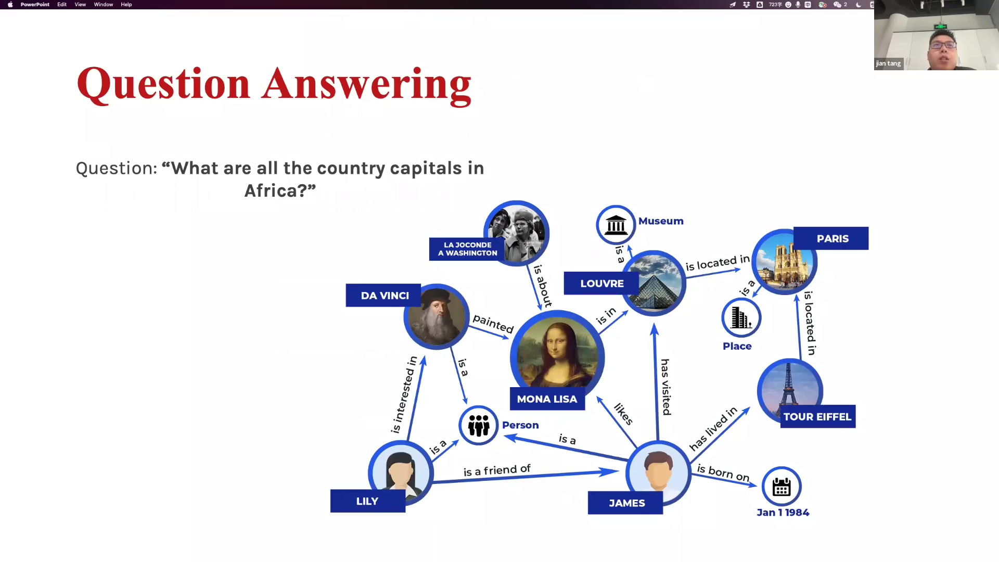Click the smiley face menu bar icon
The width and height of the screenshot is (999, 562).
tap(788, 5)
